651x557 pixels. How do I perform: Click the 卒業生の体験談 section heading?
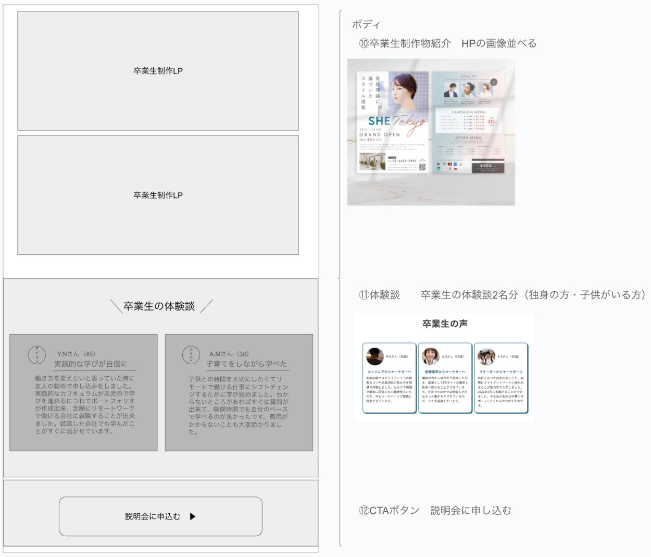(159, 306)
